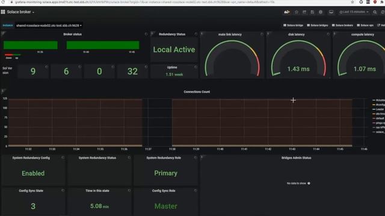Viewport: 385px width, 216px height.
Task: Open the Solace bridge dashboard link
Action: [293, 25]
